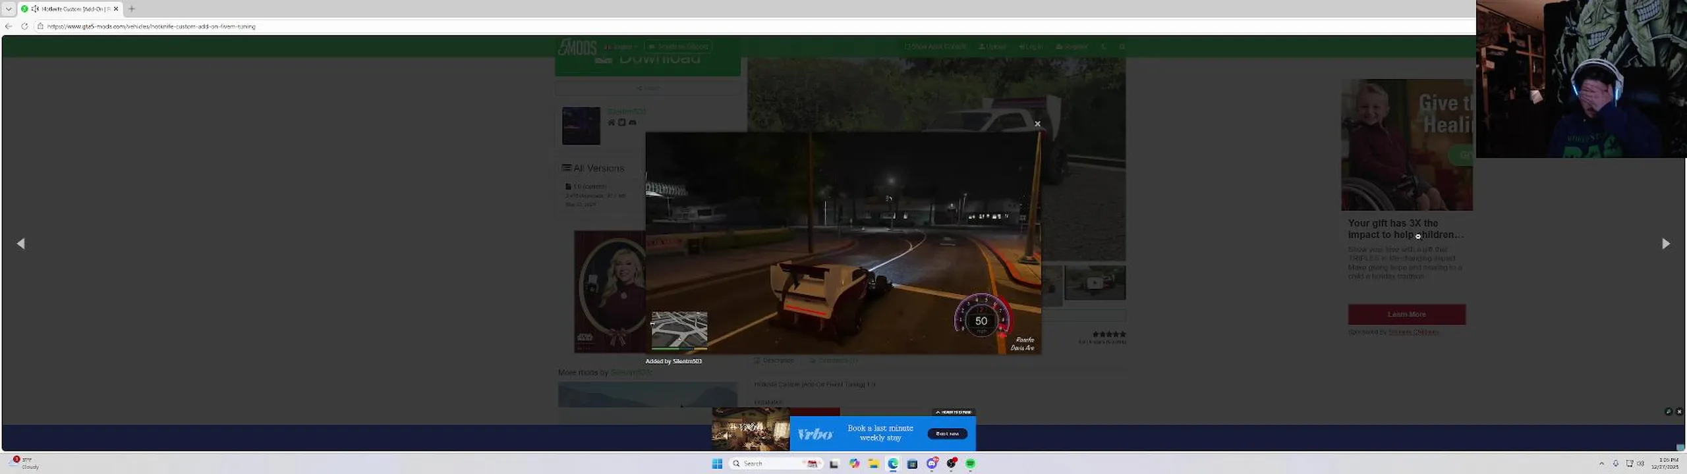Click the microphone tray icon
Screen dimensions: 1687x474
coord(1616,463)
